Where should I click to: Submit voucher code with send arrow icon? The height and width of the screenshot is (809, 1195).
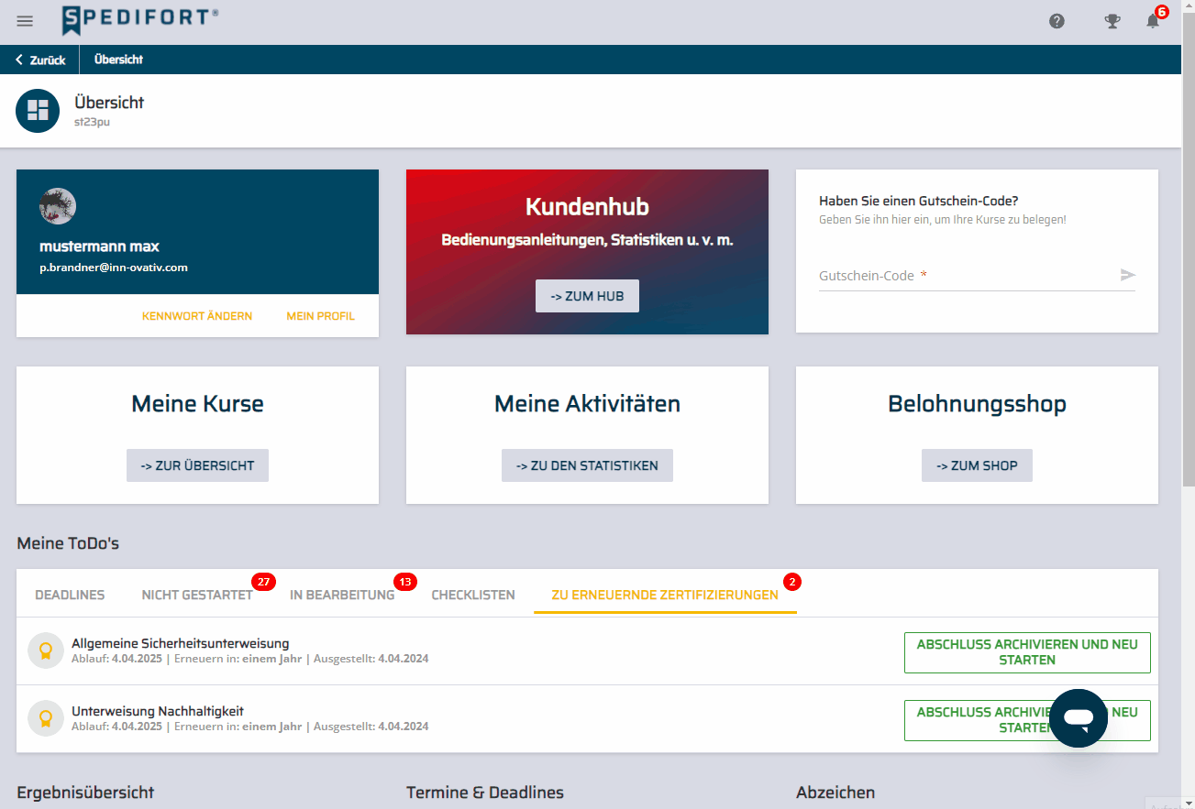click(x=1128, y=275)
